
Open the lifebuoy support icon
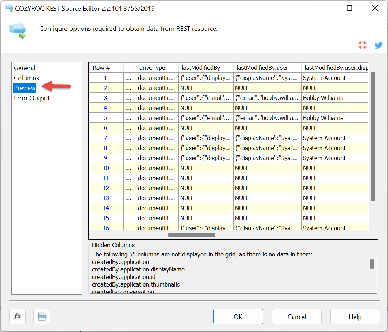[362, 45]
